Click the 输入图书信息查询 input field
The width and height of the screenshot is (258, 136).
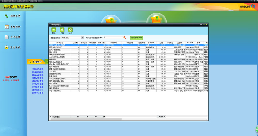113,37
